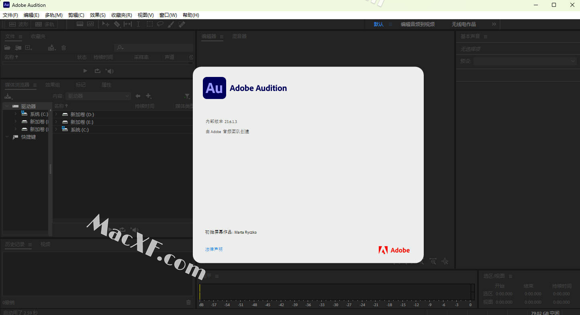This screenshot has height=315, width=580.
Task: Switch to the 收藏夹 tab
Action: (38, 36)
